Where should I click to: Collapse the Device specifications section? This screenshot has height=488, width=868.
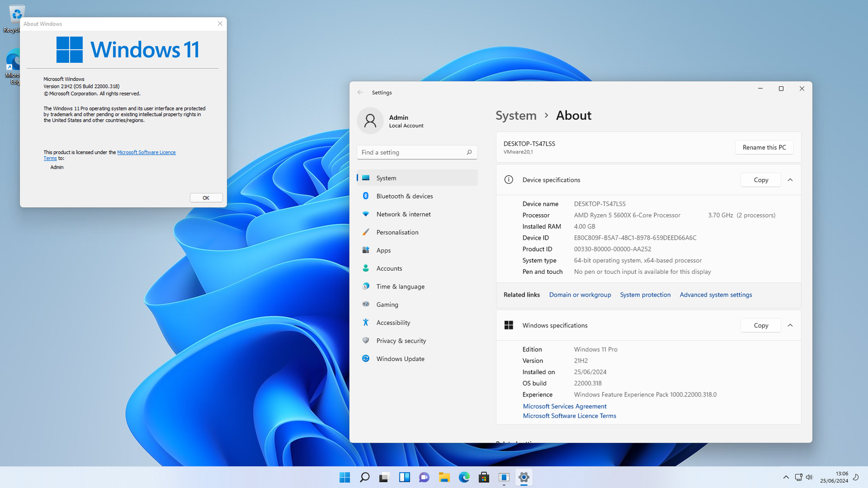pyautogui.click(x=790, y=180)
